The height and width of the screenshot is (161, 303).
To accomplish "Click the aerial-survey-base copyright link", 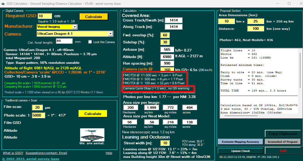I will [31, 159].
